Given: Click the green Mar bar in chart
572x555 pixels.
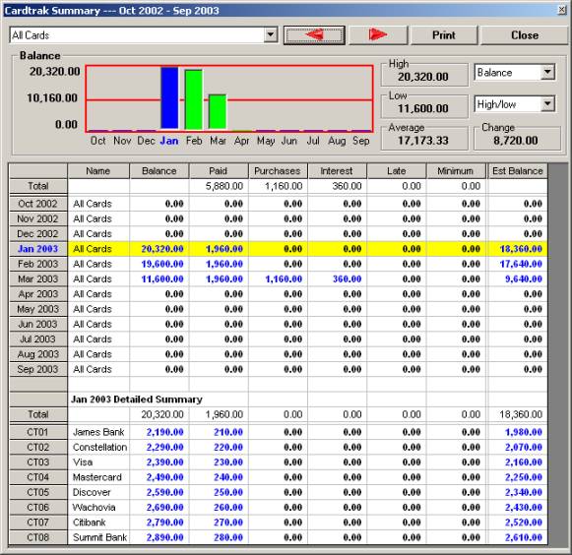Looking at the screenshot, I should (x=218, y=111).
